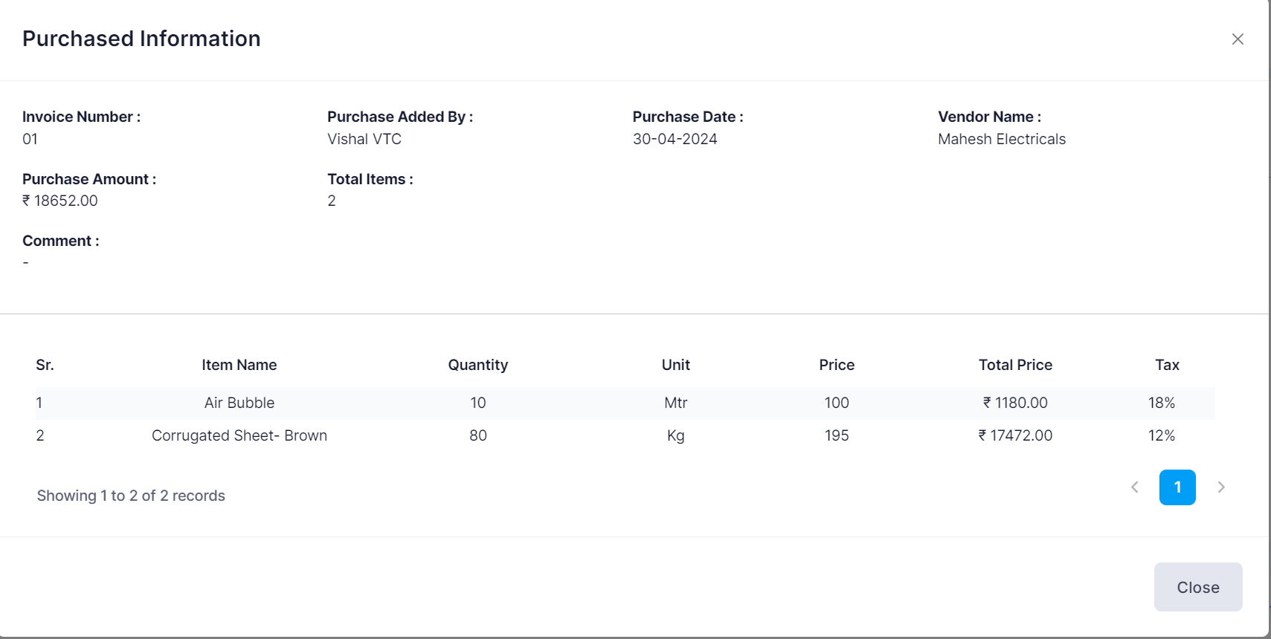
Task: Close the dialog with the X icon
Action: (x=1238, y=39)
